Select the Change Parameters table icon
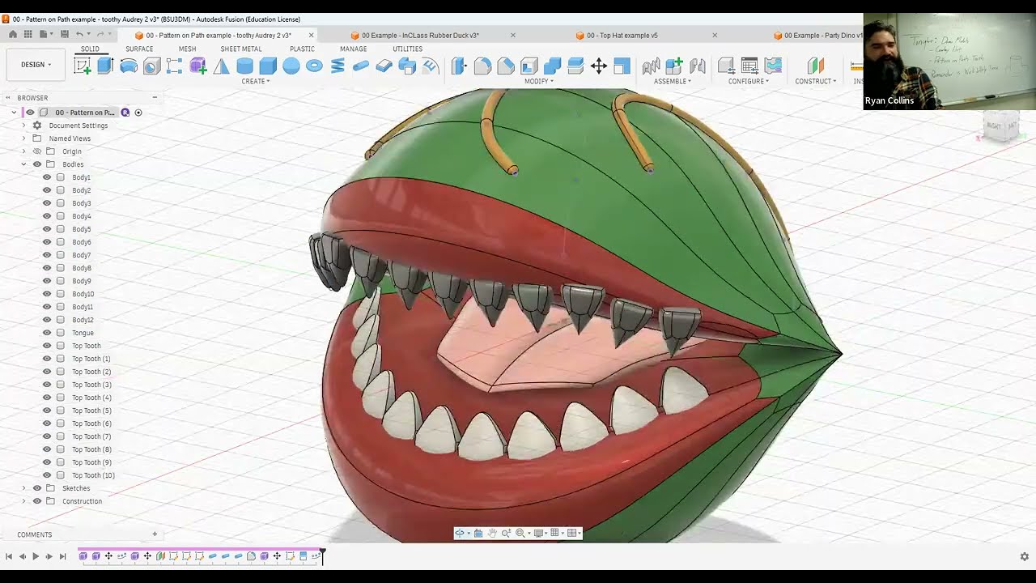This screenshot has height=583, width=1036. coord(749,66)
